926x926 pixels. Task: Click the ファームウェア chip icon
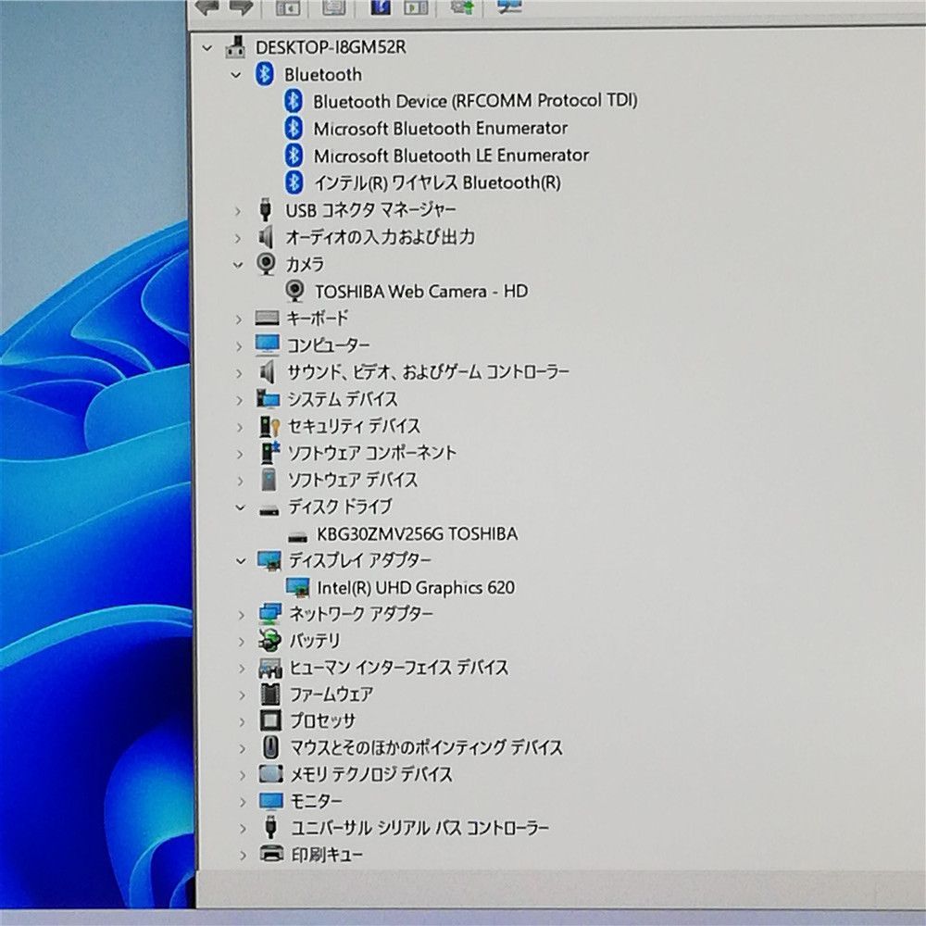click(270, 694)
